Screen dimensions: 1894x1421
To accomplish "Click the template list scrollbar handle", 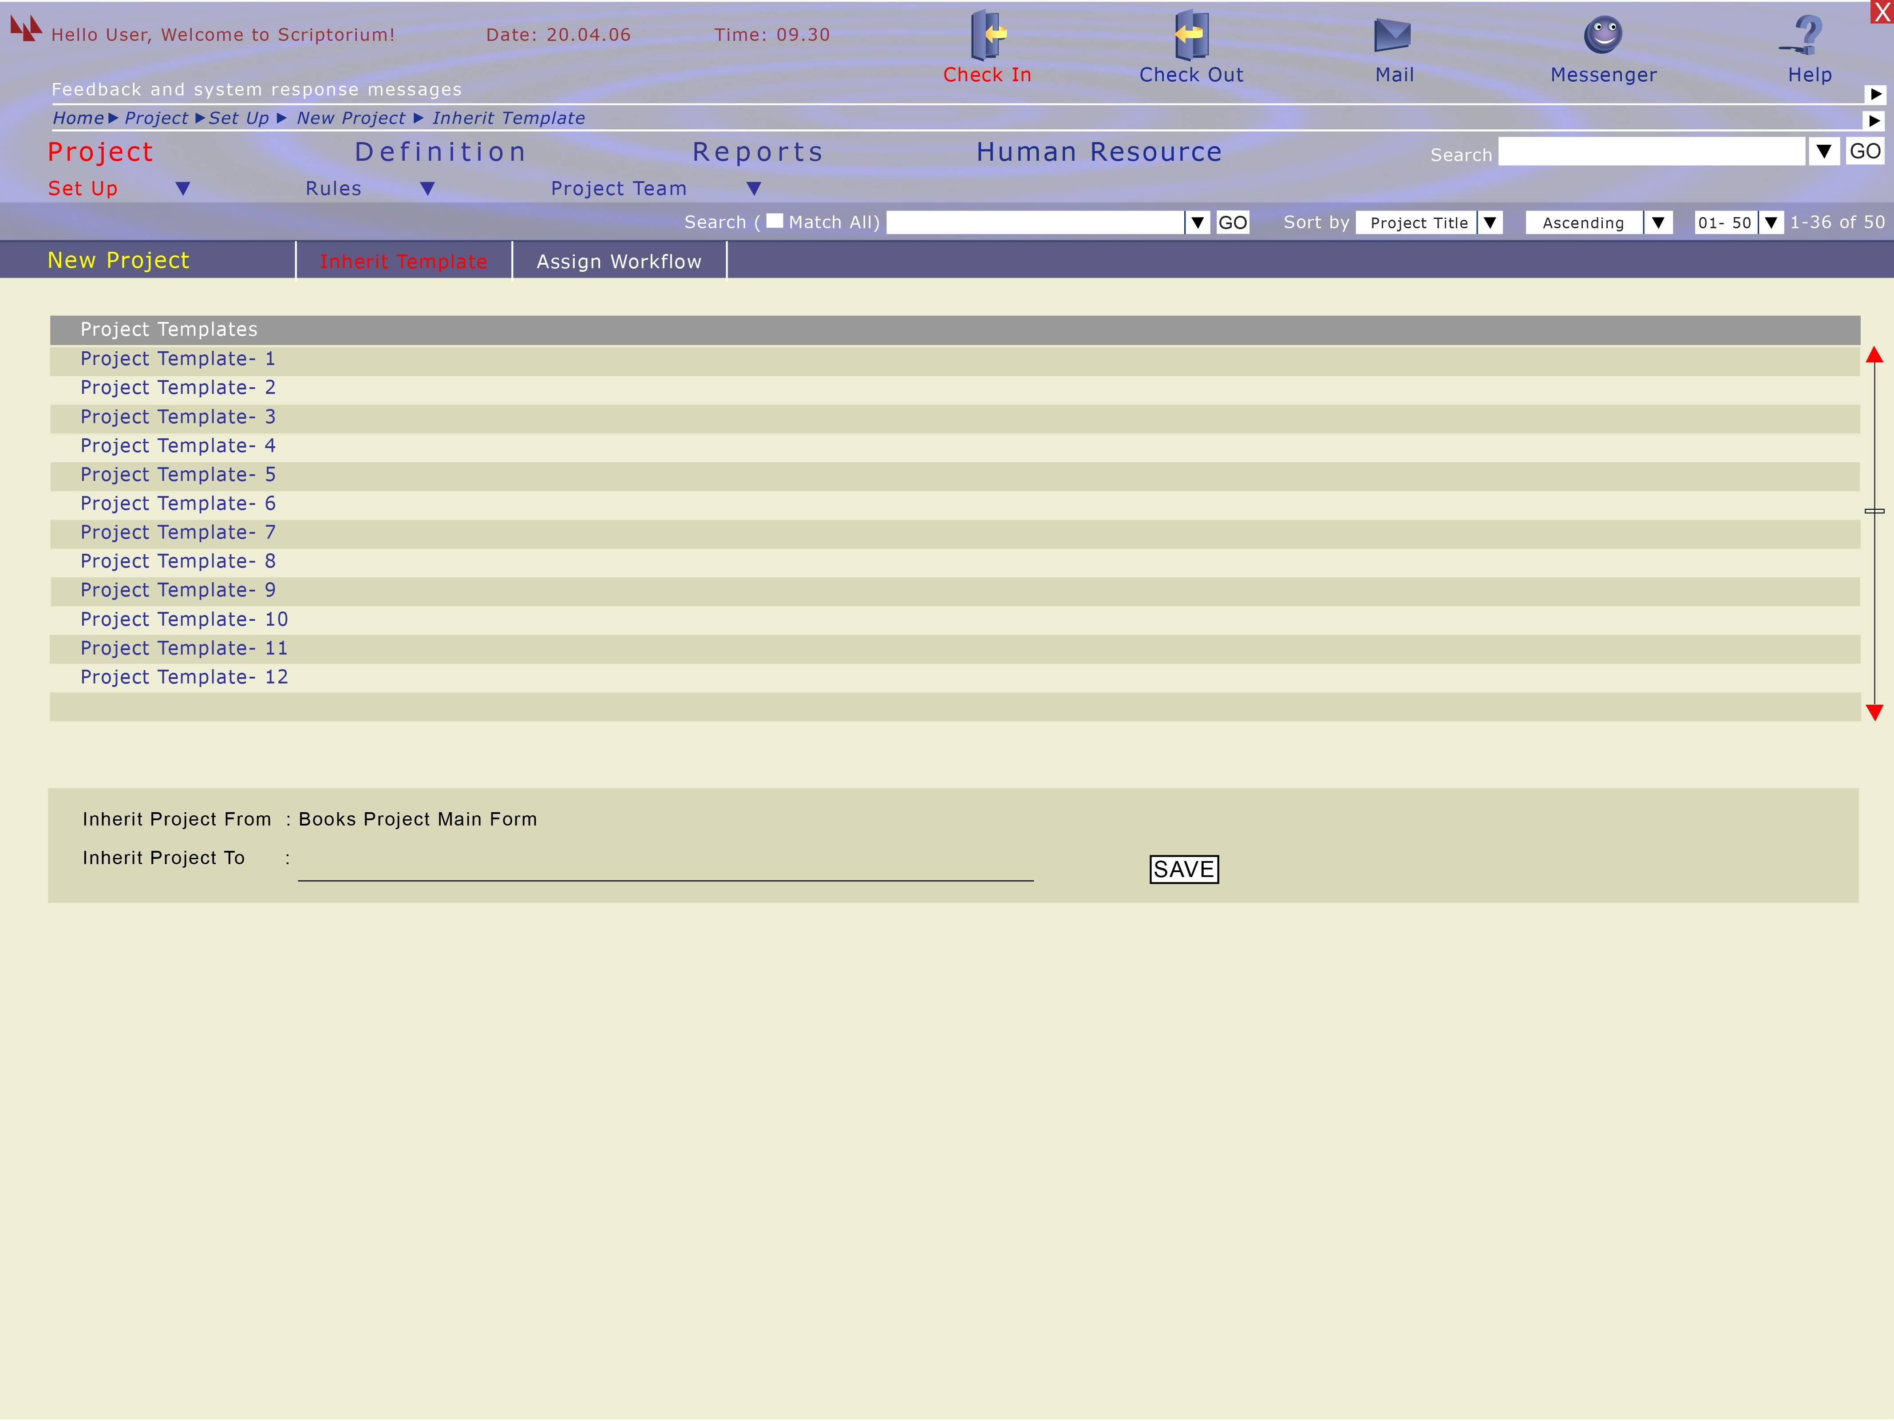I will [x=1874, y=512].
